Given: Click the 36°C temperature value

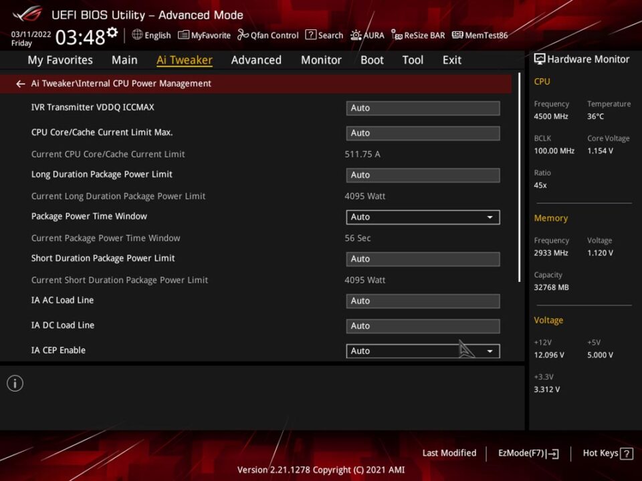Looking at the screenshot, I should pyautogui.click(x=595, y=116).
